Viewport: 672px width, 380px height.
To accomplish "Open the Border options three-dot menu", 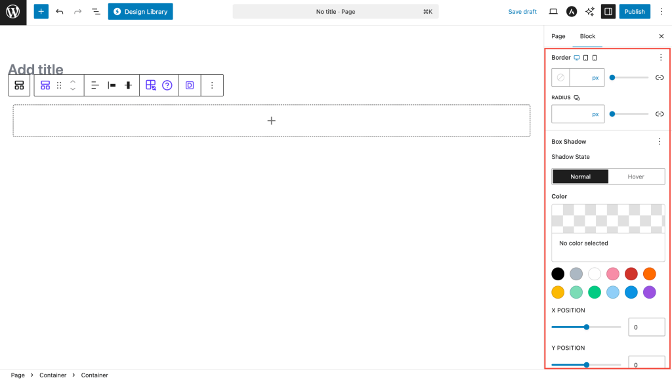I will tap(660, 58).
